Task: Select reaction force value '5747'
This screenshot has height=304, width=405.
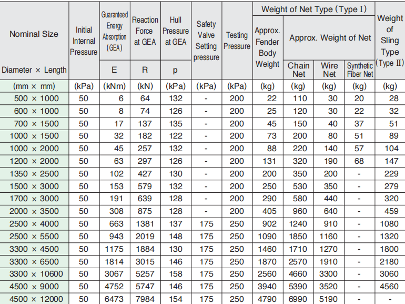Action: click(x=145, y=287)
